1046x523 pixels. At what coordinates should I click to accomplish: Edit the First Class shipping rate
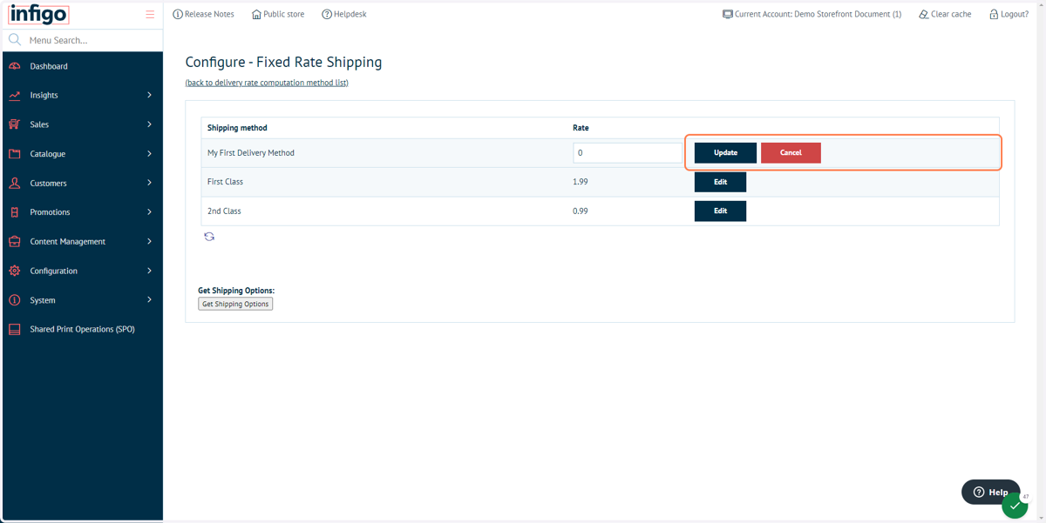pyautogui.click(x=720, y=182)
